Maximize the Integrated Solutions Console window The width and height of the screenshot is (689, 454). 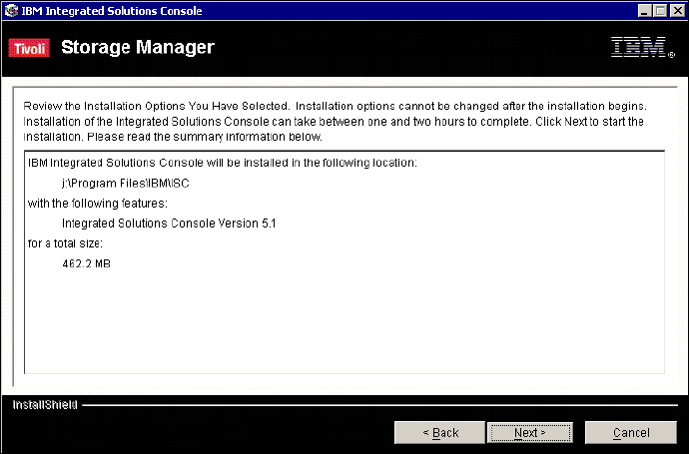tap(660, 11)
